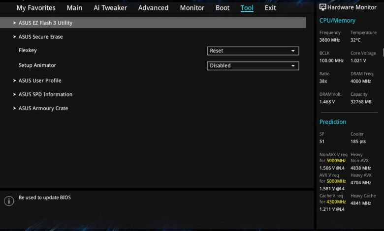
Task: Switch to the Boot tab
Action: click(223, 8)
